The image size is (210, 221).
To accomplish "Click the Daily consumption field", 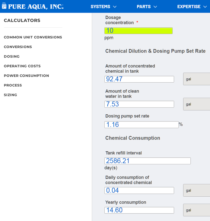I will (139, 190).
